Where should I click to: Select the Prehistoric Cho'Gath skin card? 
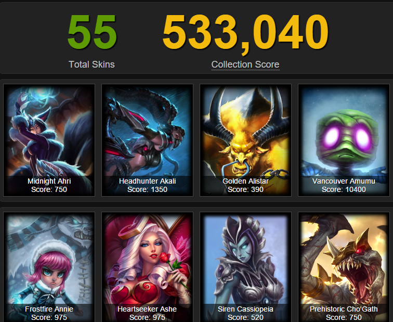point(344,267)
